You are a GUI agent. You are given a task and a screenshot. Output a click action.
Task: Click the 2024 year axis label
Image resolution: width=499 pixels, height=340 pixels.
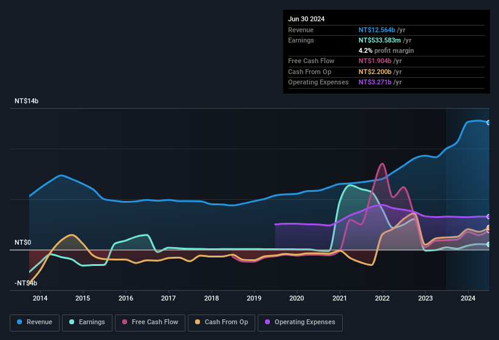(468, 298)
